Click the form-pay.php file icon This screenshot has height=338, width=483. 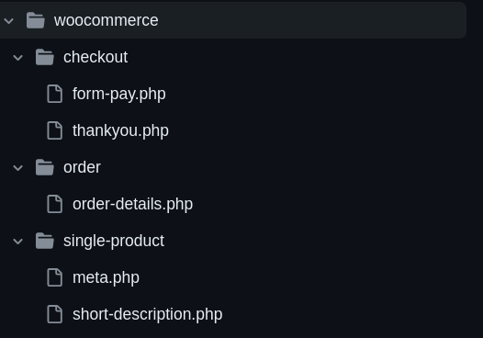point(55,94)
